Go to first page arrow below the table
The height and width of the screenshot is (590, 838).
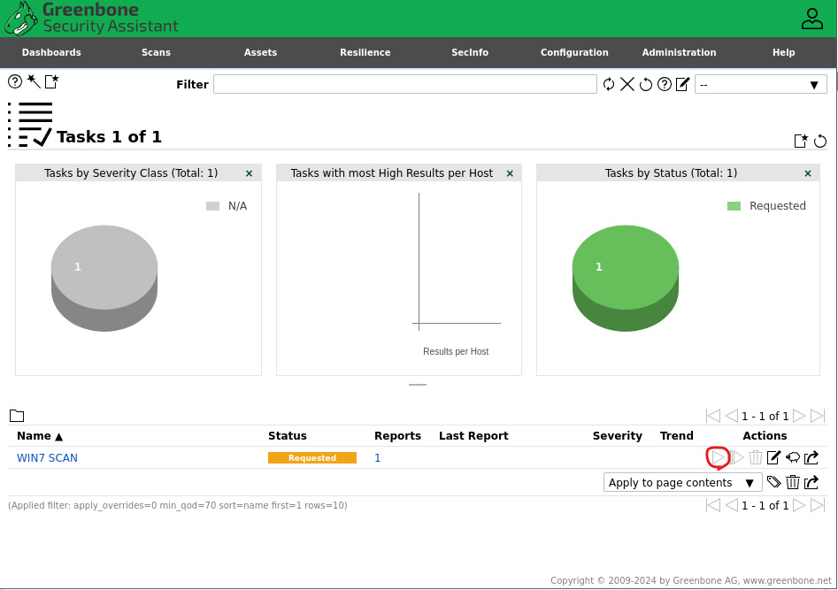click(713, 505)
